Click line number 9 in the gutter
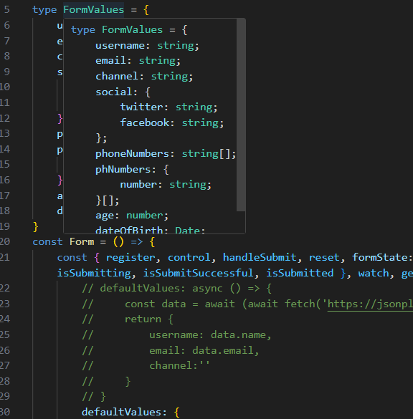 6,72
